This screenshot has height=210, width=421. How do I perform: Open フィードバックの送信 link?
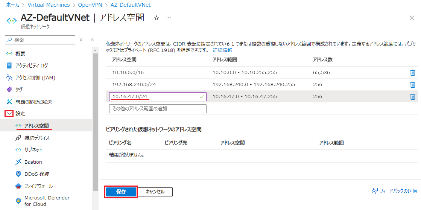pyautogui.click(x=398, y=191)
